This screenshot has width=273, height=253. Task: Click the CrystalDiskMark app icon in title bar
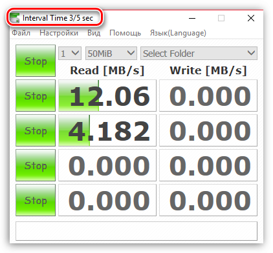[x=15, y=18]
